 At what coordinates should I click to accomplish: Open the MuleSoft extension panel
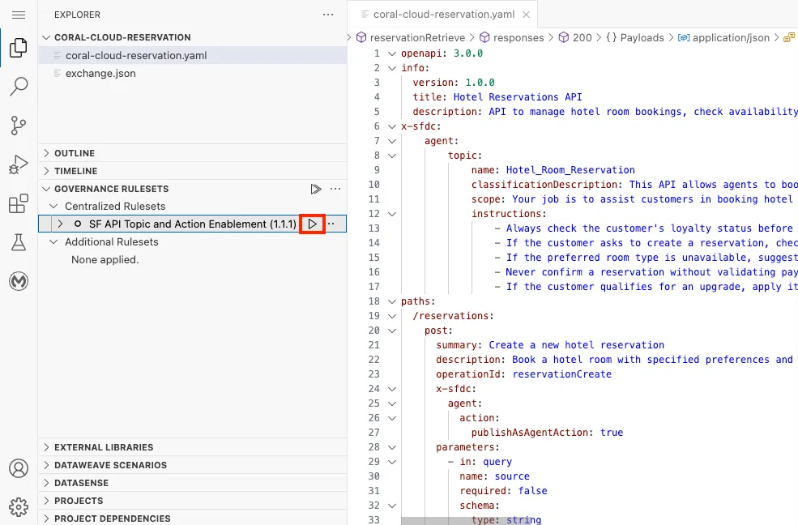point(18,281)
